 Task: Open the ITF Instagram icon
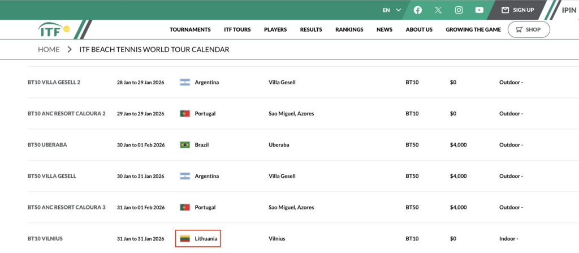[x=459, y=10]
